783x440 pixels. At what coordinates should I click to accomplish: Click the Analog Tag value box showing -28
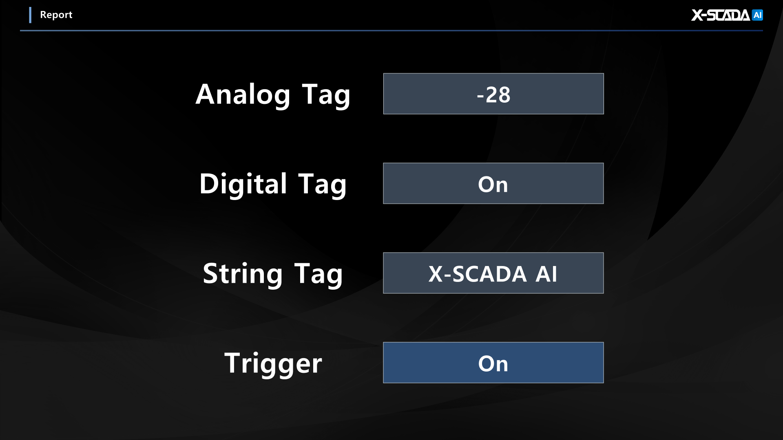click(x=493, y=94)
